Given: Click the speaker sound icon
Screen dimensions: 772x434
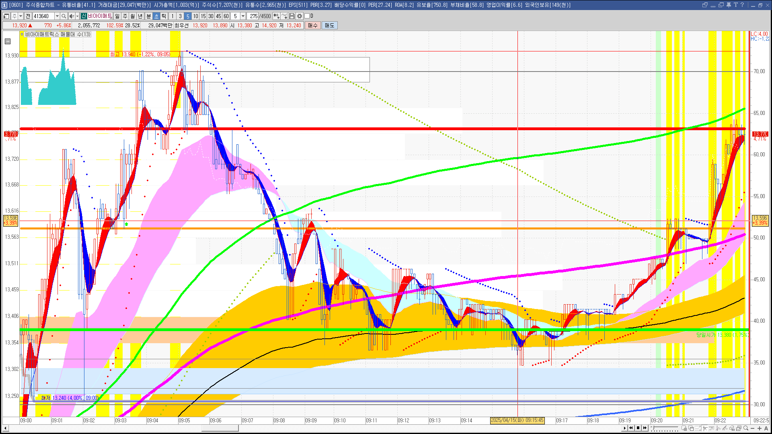Looking at the screenshot, I should (71, 16).
